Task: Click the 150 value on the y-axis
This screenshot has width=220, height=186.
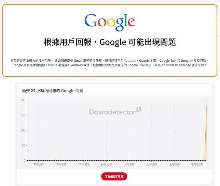Action: pos(23,115)
